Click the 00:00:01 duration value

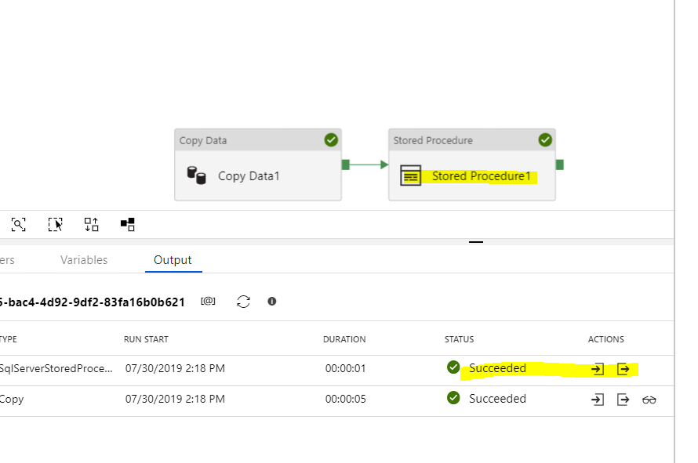(x=345, y=369)
